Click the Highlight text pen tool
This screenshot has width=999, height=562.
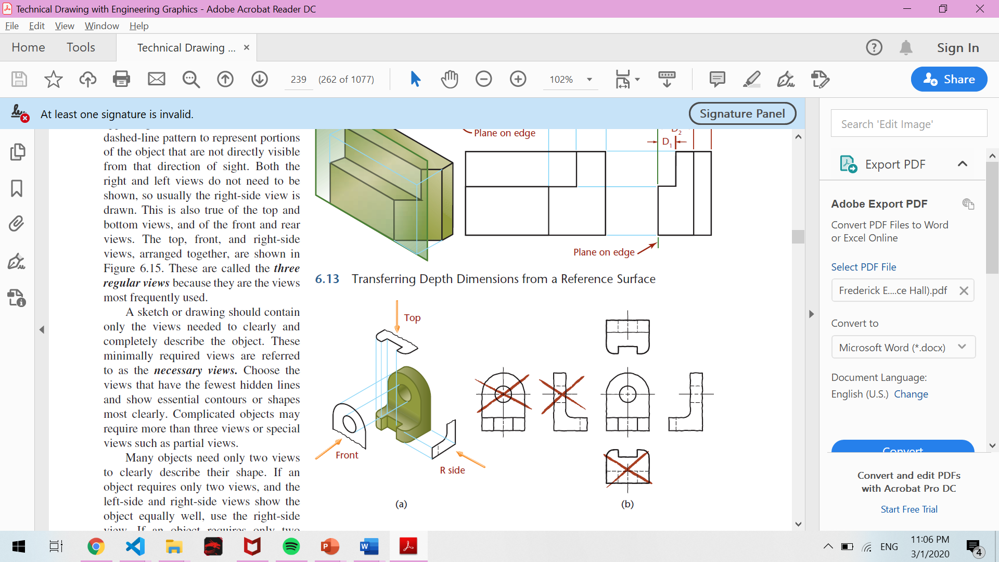click(x=751, y=79)
